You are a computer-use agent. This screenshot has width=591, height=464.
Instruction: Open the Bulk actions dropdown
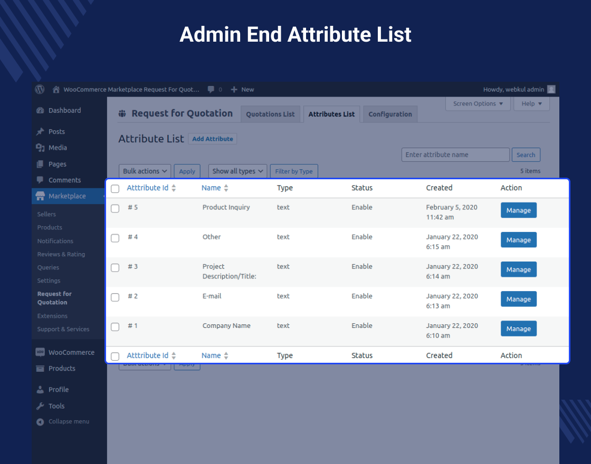coord(145,171)
